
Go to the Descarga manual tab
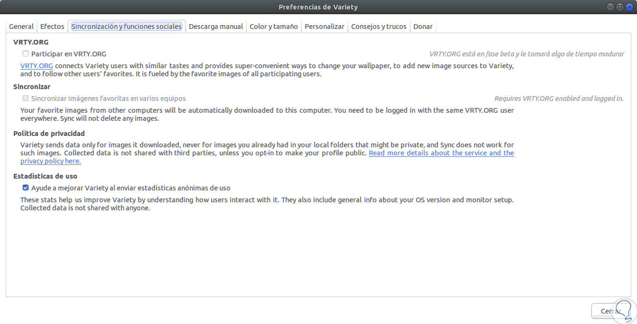(x=216, y=27)
